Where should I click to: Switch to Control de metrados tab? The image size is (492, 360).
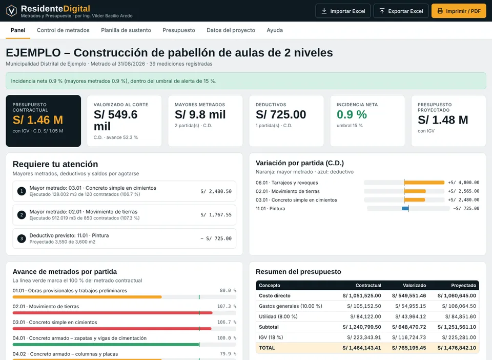coord(63,30)
